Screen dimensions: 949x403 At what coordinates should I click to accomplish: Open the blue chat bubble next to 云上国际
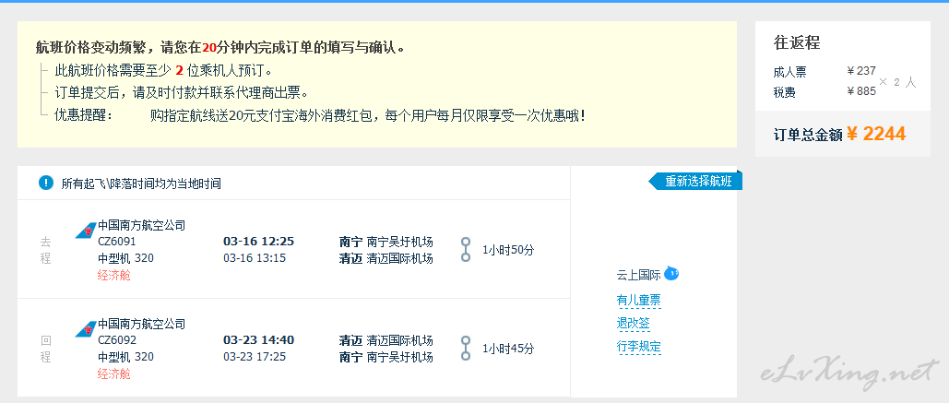[671, 274]
